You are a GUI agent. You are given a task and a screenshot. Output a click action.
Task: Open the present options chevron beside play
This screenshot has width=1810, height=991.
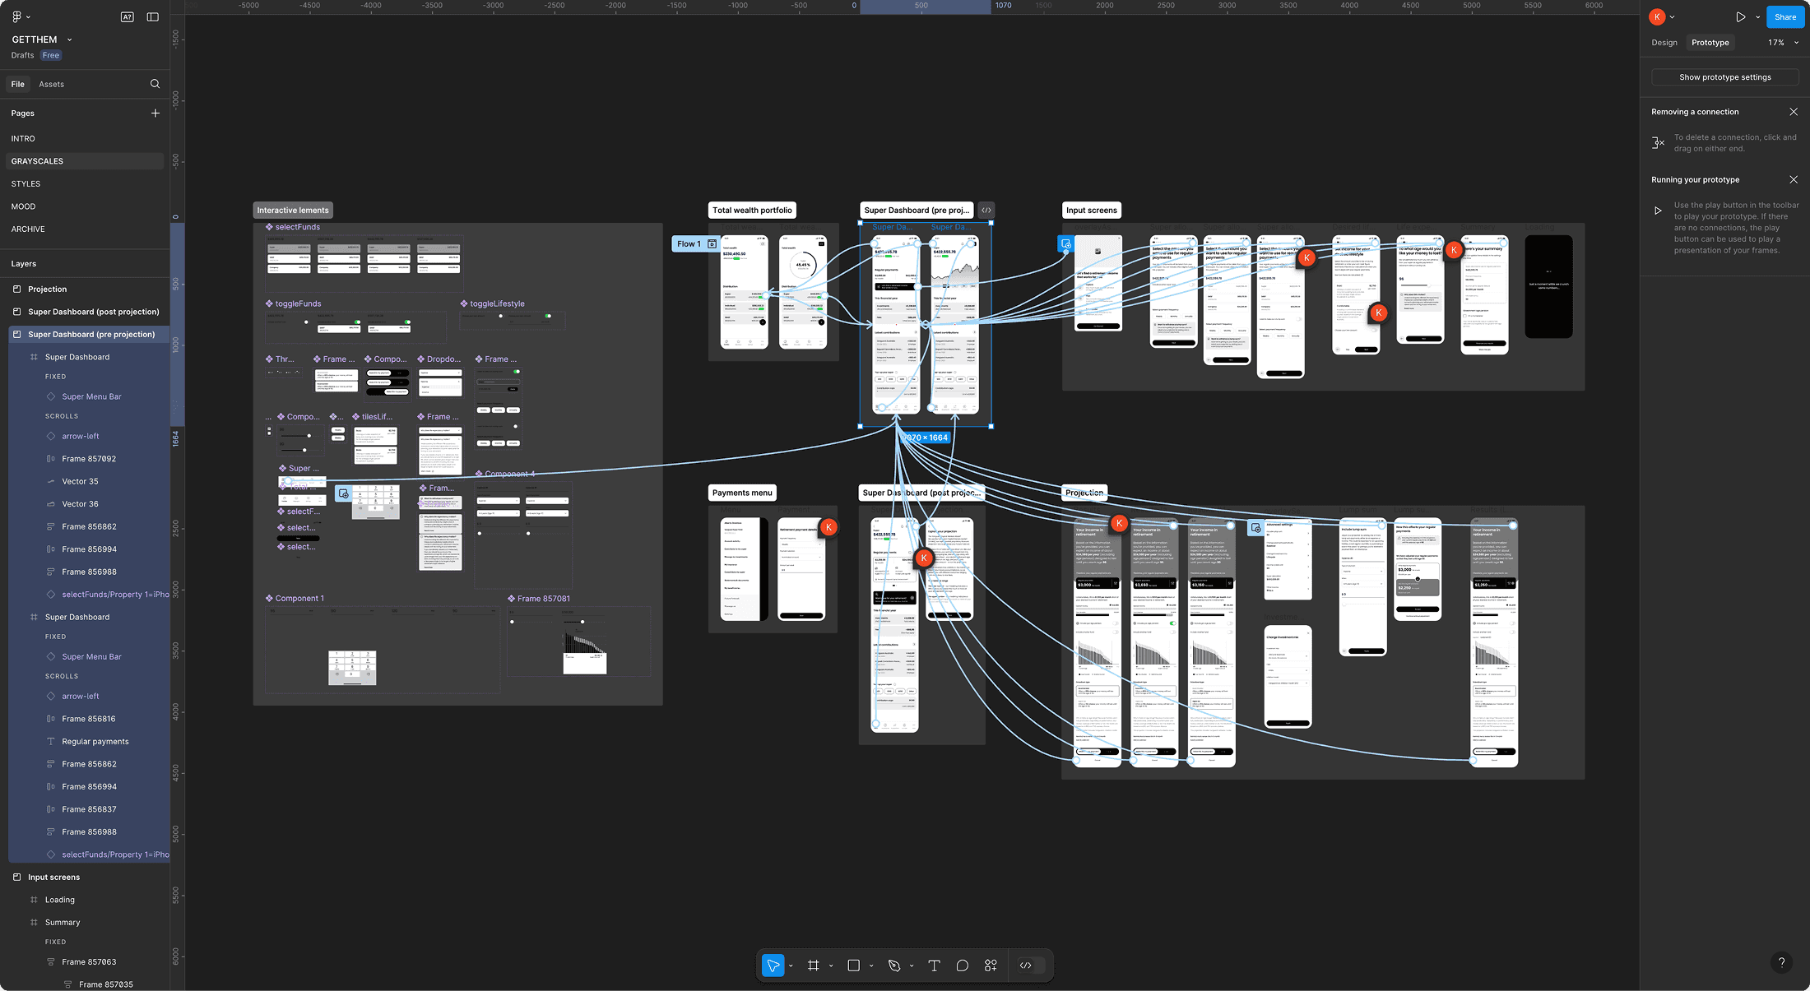(x=1758, y=16)
